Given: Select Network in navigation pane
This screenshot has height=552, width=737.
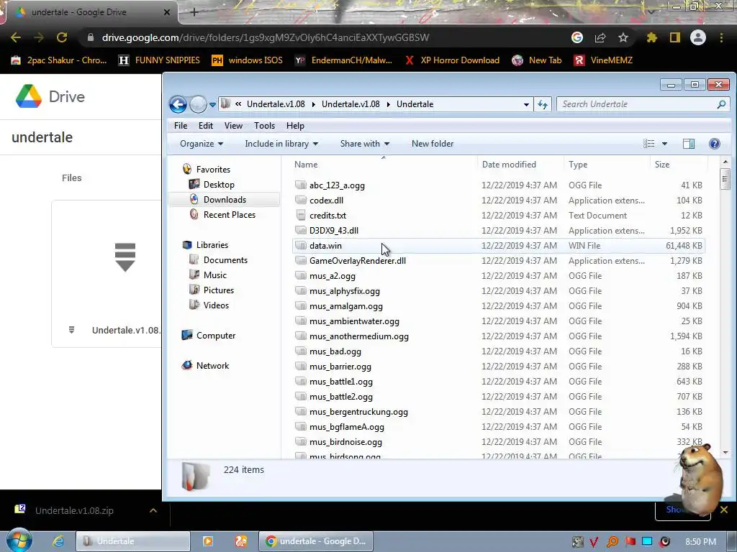Looking at the screenshot, I should pyautogui.click(x=212, y=366).
